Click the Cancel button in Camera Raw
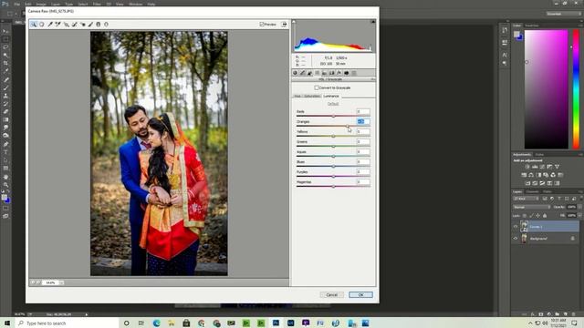 (331, 295)
